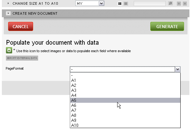Click Import External Data button
190x129 pixels.
(x=22, y=58)
